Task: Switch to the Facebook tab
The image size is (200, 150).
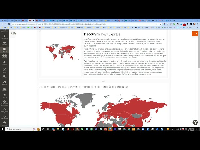Action: (x=169, y=20)
